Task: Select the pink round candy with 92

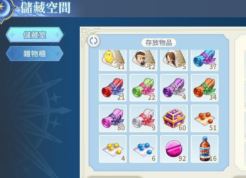Action: (174, 149)
